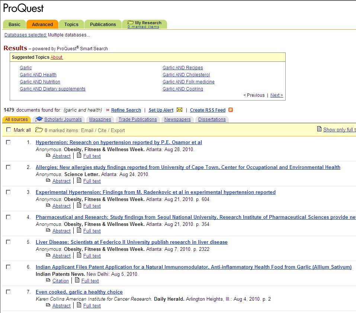356x313 pixels.
Task: Mark result 6 Indian Applicant checkbox
Action: coord(8,267)
